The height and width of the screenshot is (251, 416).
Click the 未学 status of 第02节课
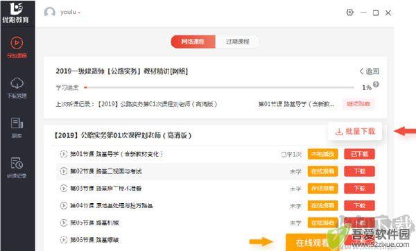click(x=295, y=171)
